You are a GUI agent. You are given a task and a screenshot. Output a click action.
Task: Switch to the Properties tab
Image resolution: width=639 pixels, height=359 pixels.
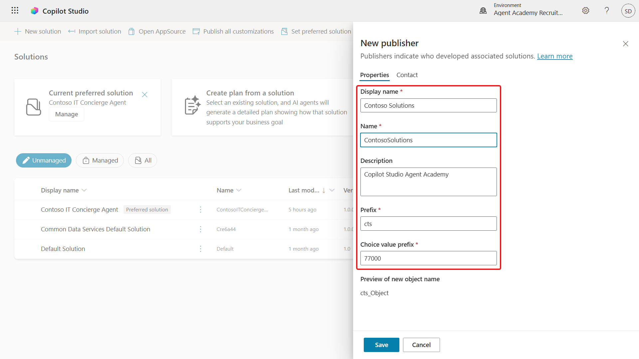click(x=374, y=75)
